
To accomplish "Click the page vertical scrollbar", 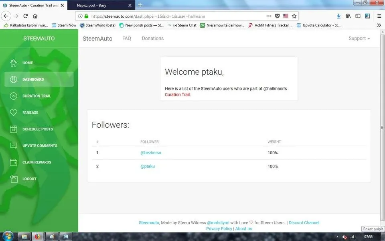I will click(382, 128).
